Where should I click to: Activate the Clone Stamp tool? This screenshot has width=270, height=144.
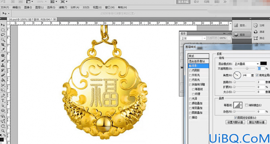[3, 65]
